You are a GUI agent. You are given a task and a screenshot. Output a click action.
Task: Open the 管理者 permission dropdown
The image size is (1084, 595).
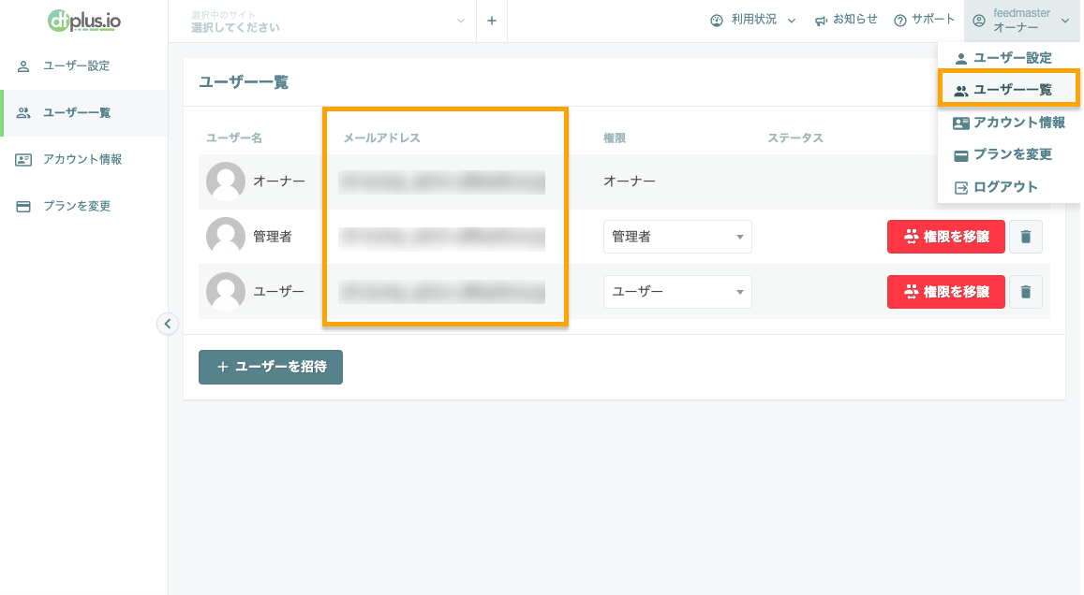pos(677,237)
